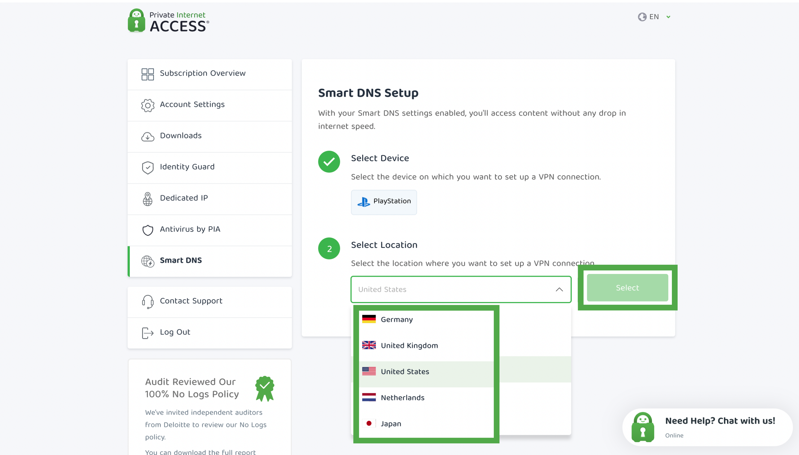
Task: Click the globe language icon
Action: coord(642,17)
